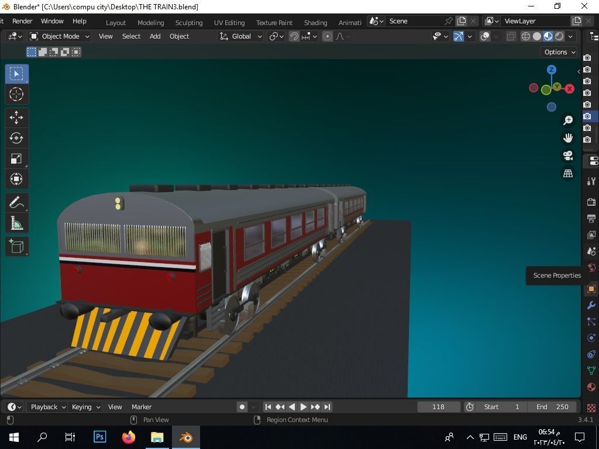Screen dimensions: 599x449
Task: Open the Add menu in viewport
Action: click(x=154, y=36)
